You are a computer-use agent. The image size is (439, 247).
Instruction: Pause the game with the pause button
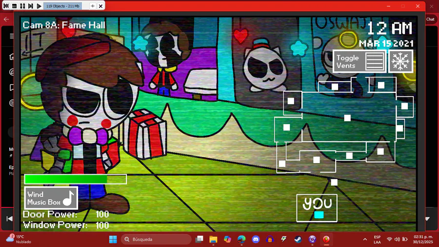coord(22,6)
